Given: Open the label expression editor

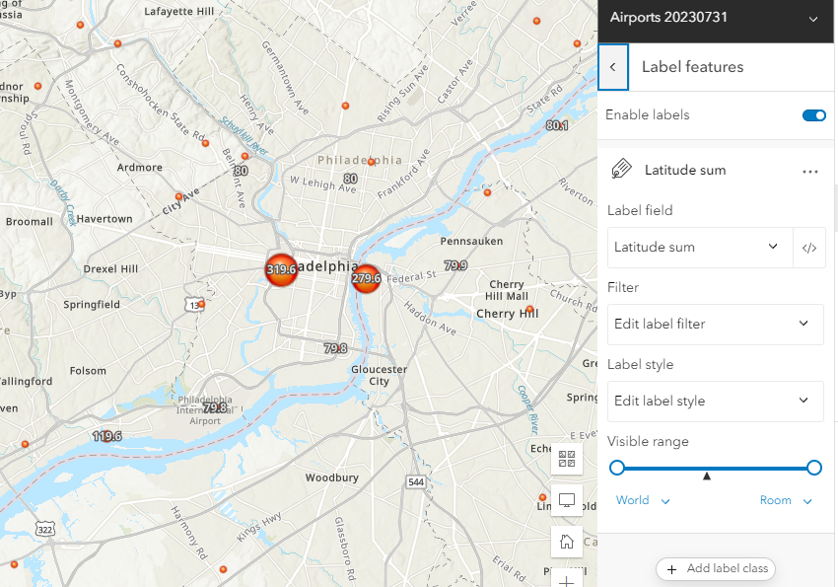Looking at the screenshot, I should tap(809, 248).
